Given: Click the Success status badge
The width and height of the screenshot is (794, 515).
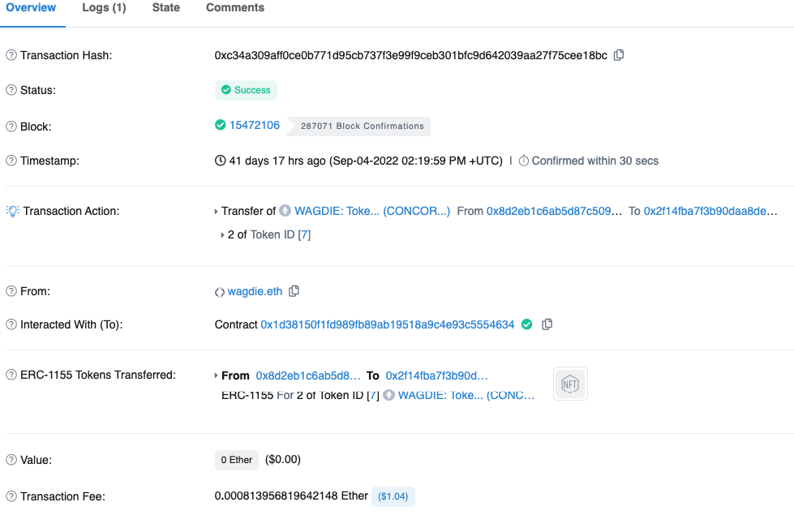Looking at the screenshot, I should pos(246,90).
